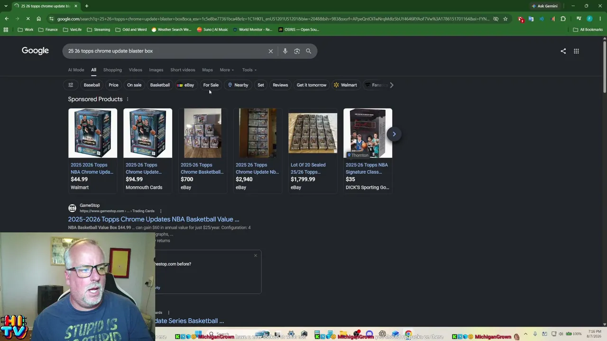Apply the Nearby filter chip
The height and width of the screenshot is (341, 607).
pos(238,85)
